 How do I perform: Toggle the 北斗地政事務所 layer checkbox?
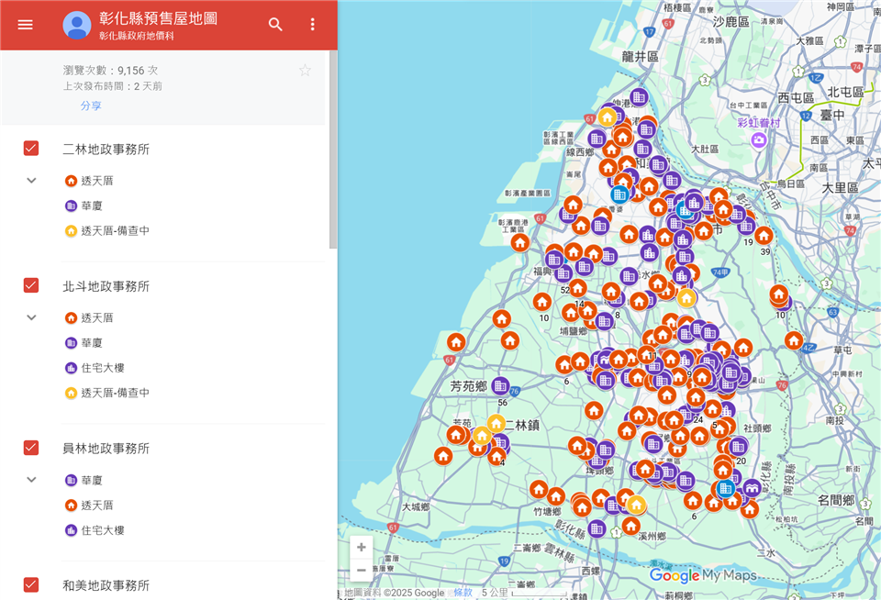[31, 285]
